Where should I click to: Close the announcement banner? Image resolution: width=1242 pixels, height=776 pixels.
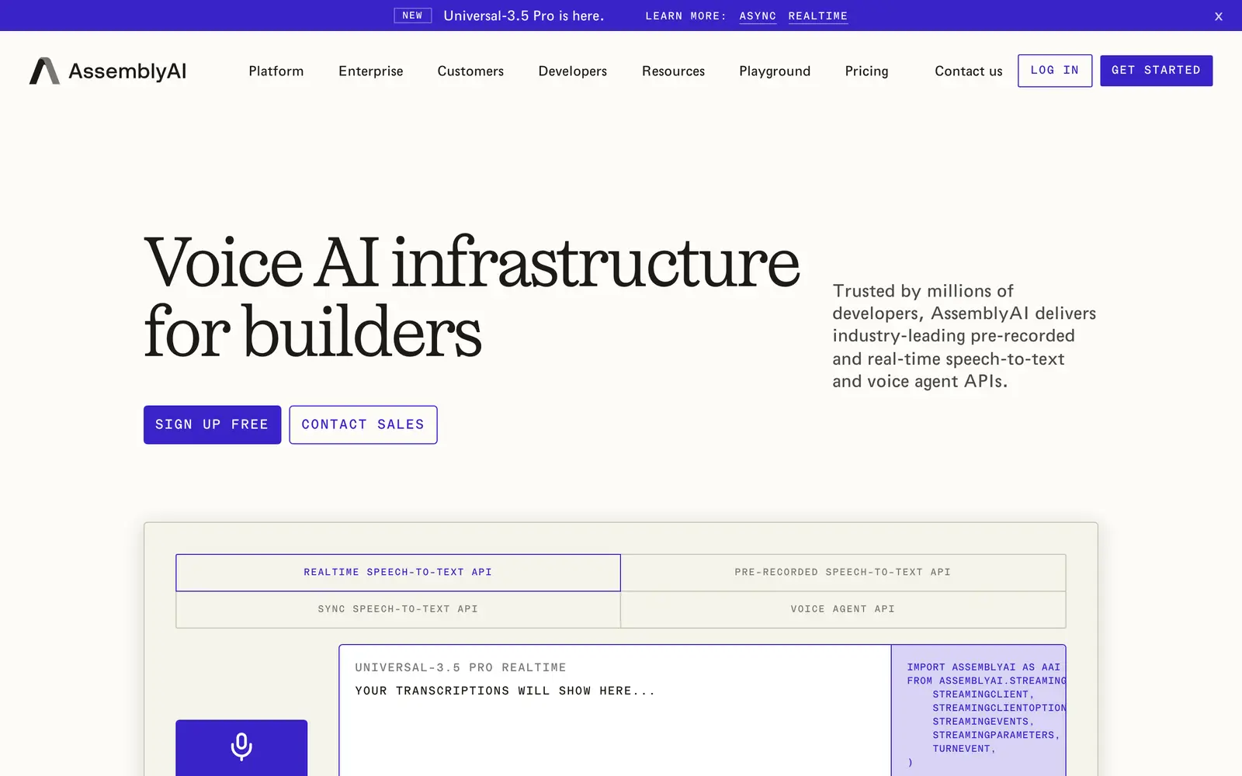pos(1219,16)
